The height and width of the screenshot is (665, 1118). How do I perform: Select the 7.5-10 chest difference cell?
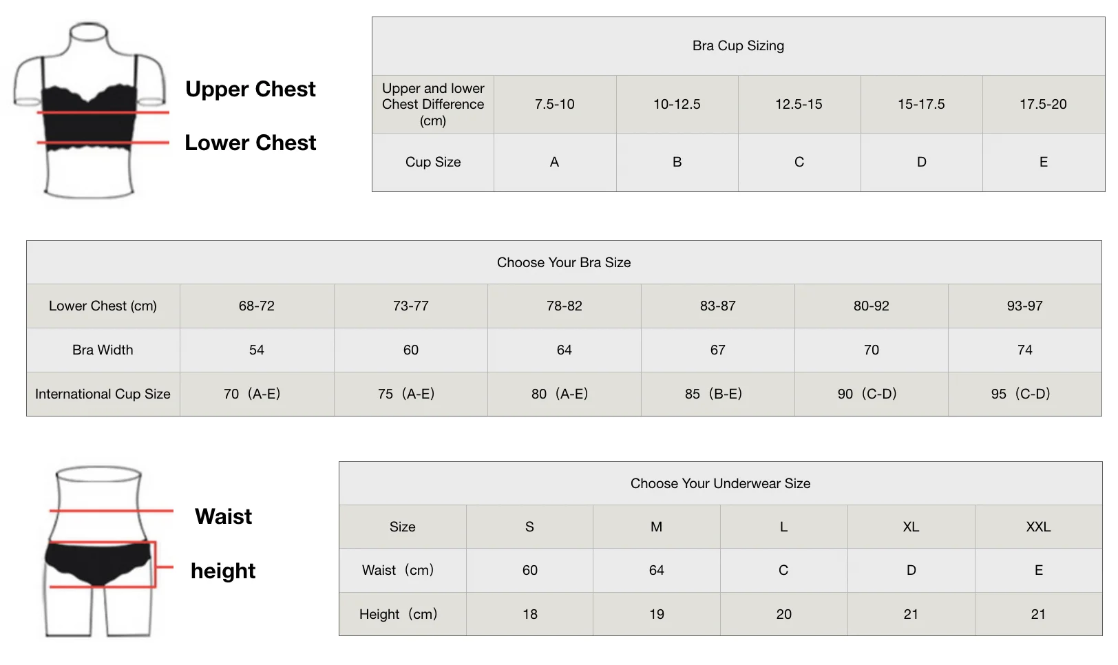(x=555, y=104)
